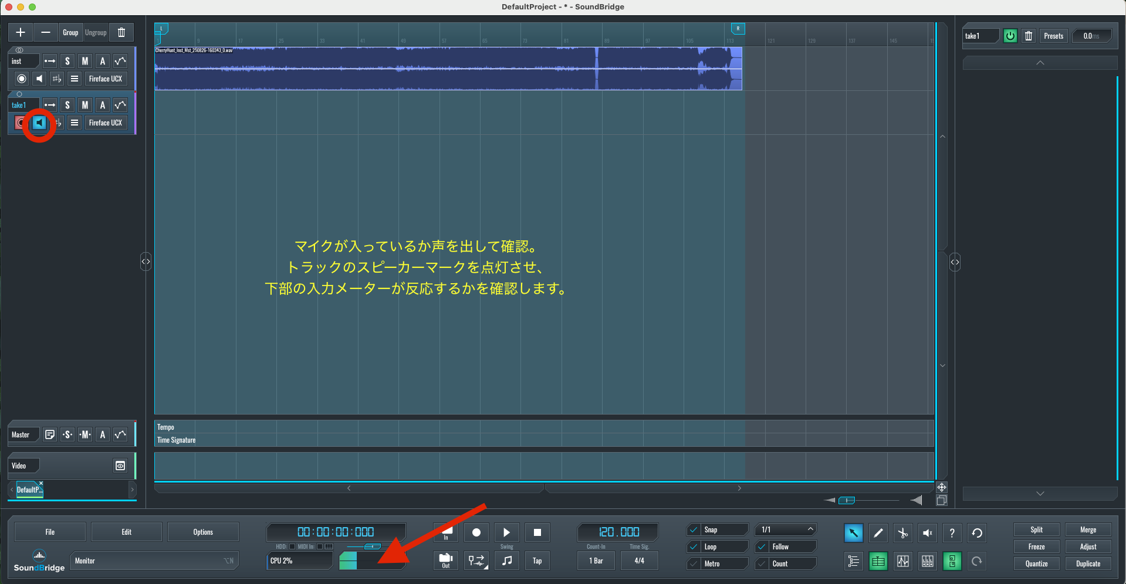Image resolution: width=1126 pixels, height=584 pixels.
Task: Open help question mark tool
Action: click(952, 532)
